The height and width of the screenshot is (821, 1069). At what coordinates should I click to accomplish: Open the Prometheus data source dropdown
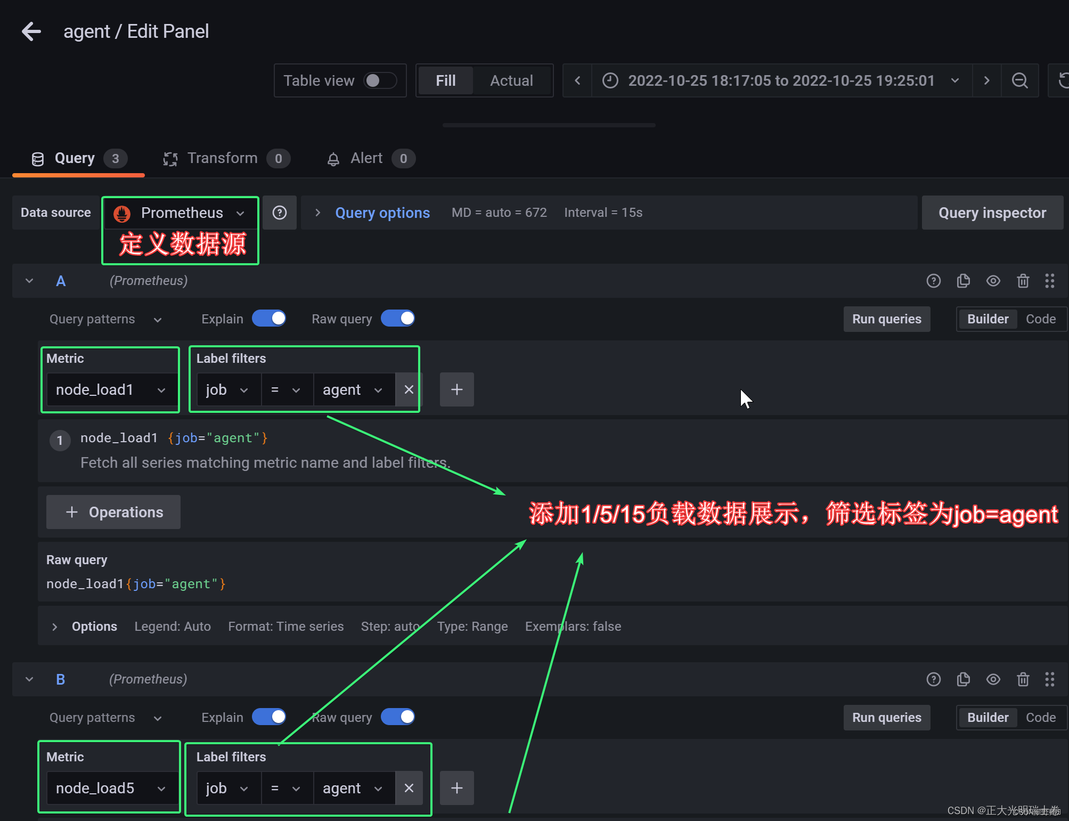(180, 213)
